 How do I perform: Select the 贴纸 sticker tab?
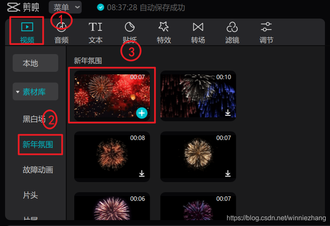[130, 33]
